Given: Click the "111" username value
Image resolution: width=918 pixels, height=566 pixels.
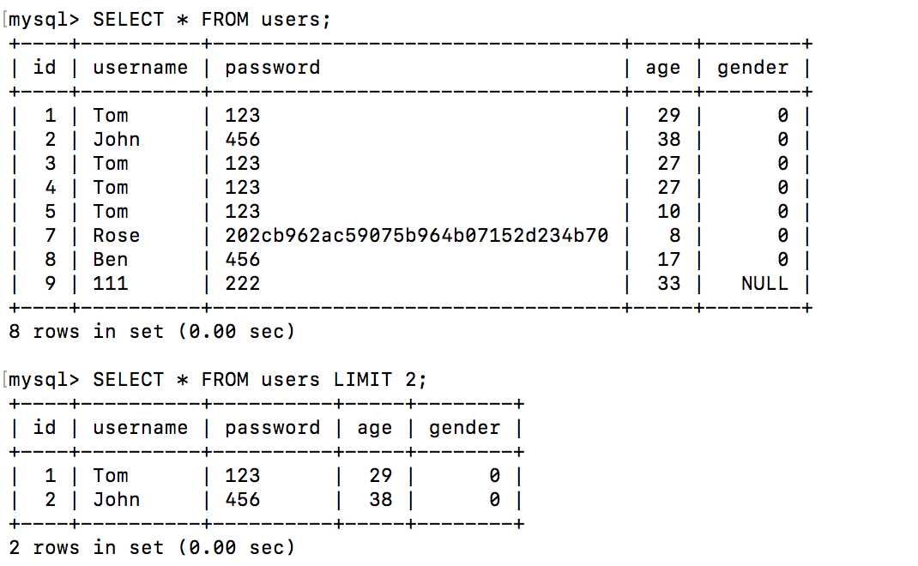Looking at the screenshot, I should [110, 284].
